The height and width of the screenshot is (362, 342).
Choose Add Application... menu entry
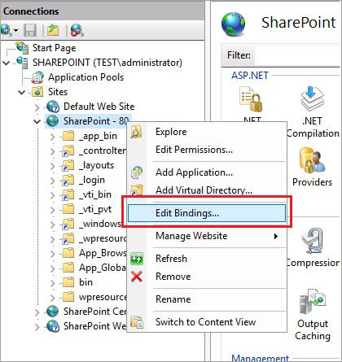207,172
